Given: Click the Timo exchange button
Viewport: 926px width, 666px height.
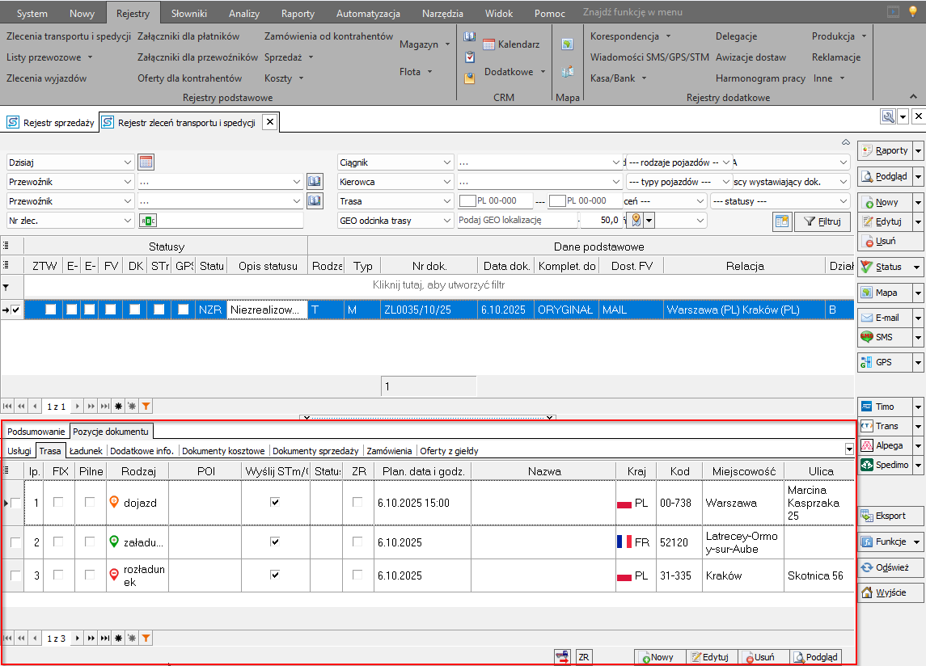Looking at the screenshot, I should point(883,407).
